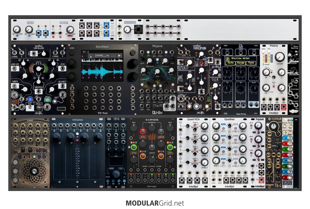This screenshot has width=310, height=209.
Task: Click the FM1 knob on Polaris
Action: click(266, 87)
